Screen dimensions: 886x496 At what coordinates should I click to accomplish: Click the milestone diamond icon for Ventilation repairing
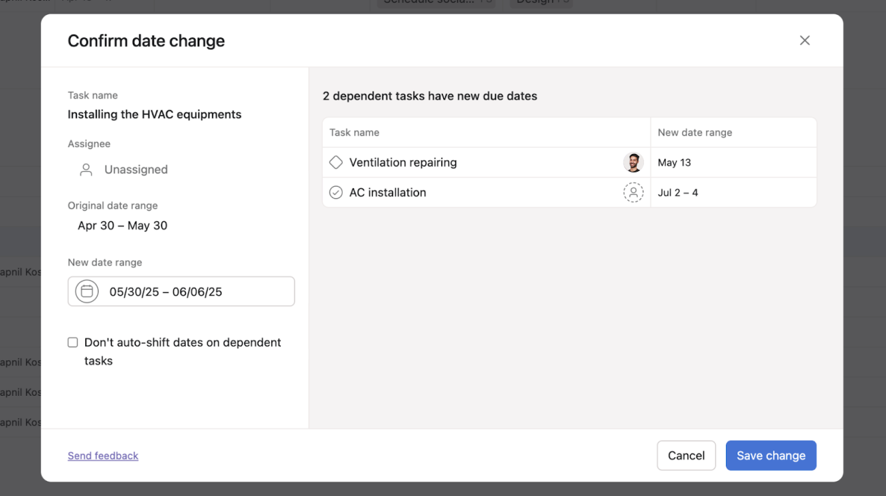pyautogui.click(x=335, y=162)
